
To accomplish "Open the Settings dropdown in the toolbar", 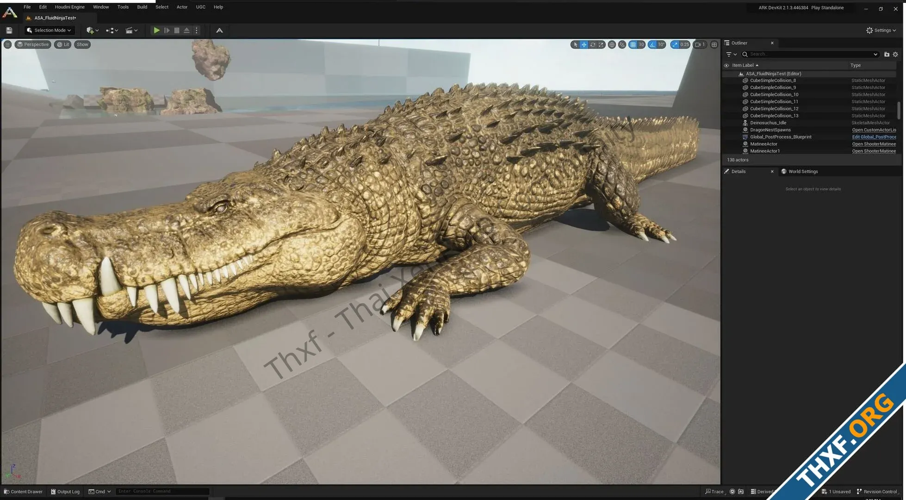I will click(881, 30).
